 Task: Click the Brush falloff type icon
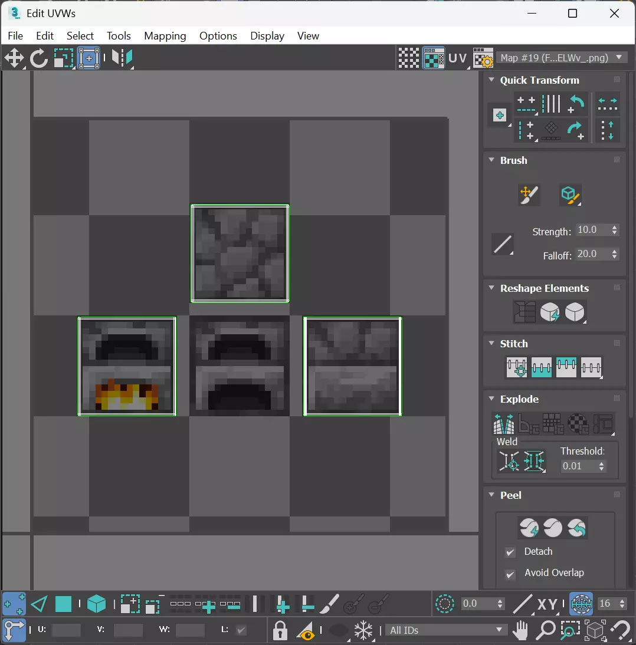click(503, 244)
